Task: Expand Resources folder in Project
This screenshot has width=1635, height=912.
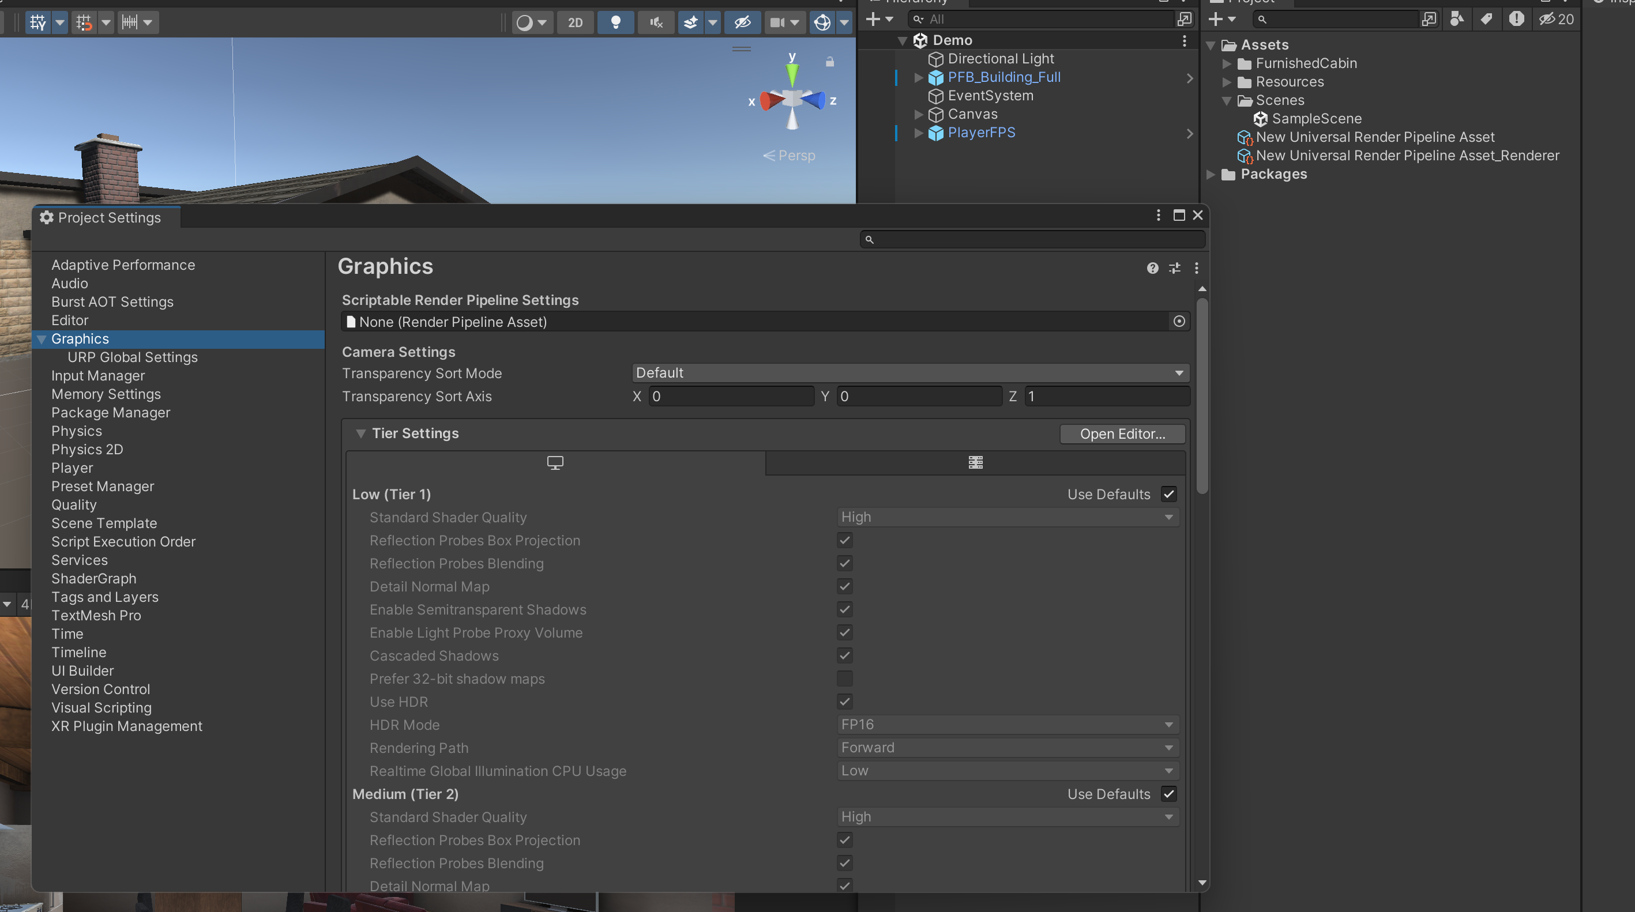Action: pos(1226,82)
